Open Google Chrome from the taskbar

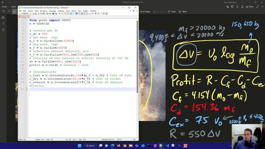point(125,146)
